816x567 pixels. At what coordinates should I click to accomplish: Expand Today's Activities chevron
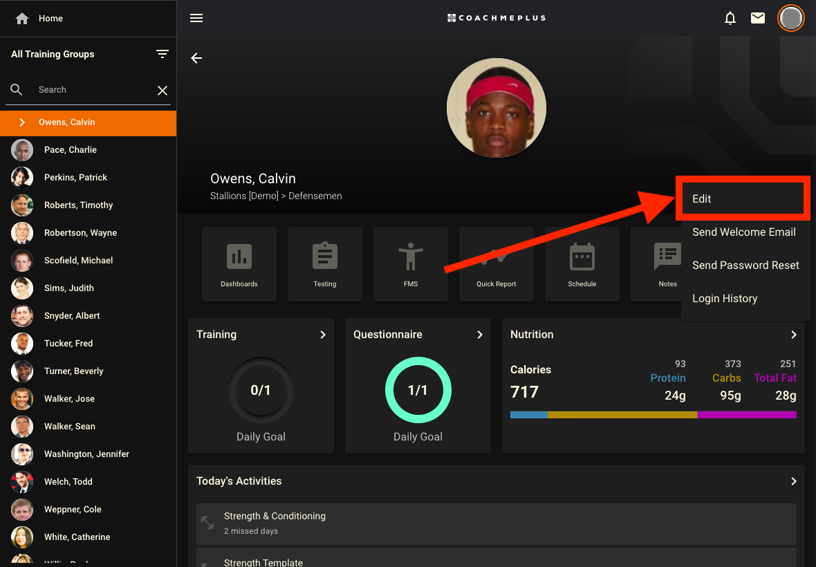click(x=793, y=481)
